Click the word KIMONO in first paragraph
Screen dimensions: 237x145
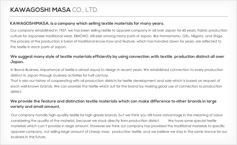pos(81,36)
